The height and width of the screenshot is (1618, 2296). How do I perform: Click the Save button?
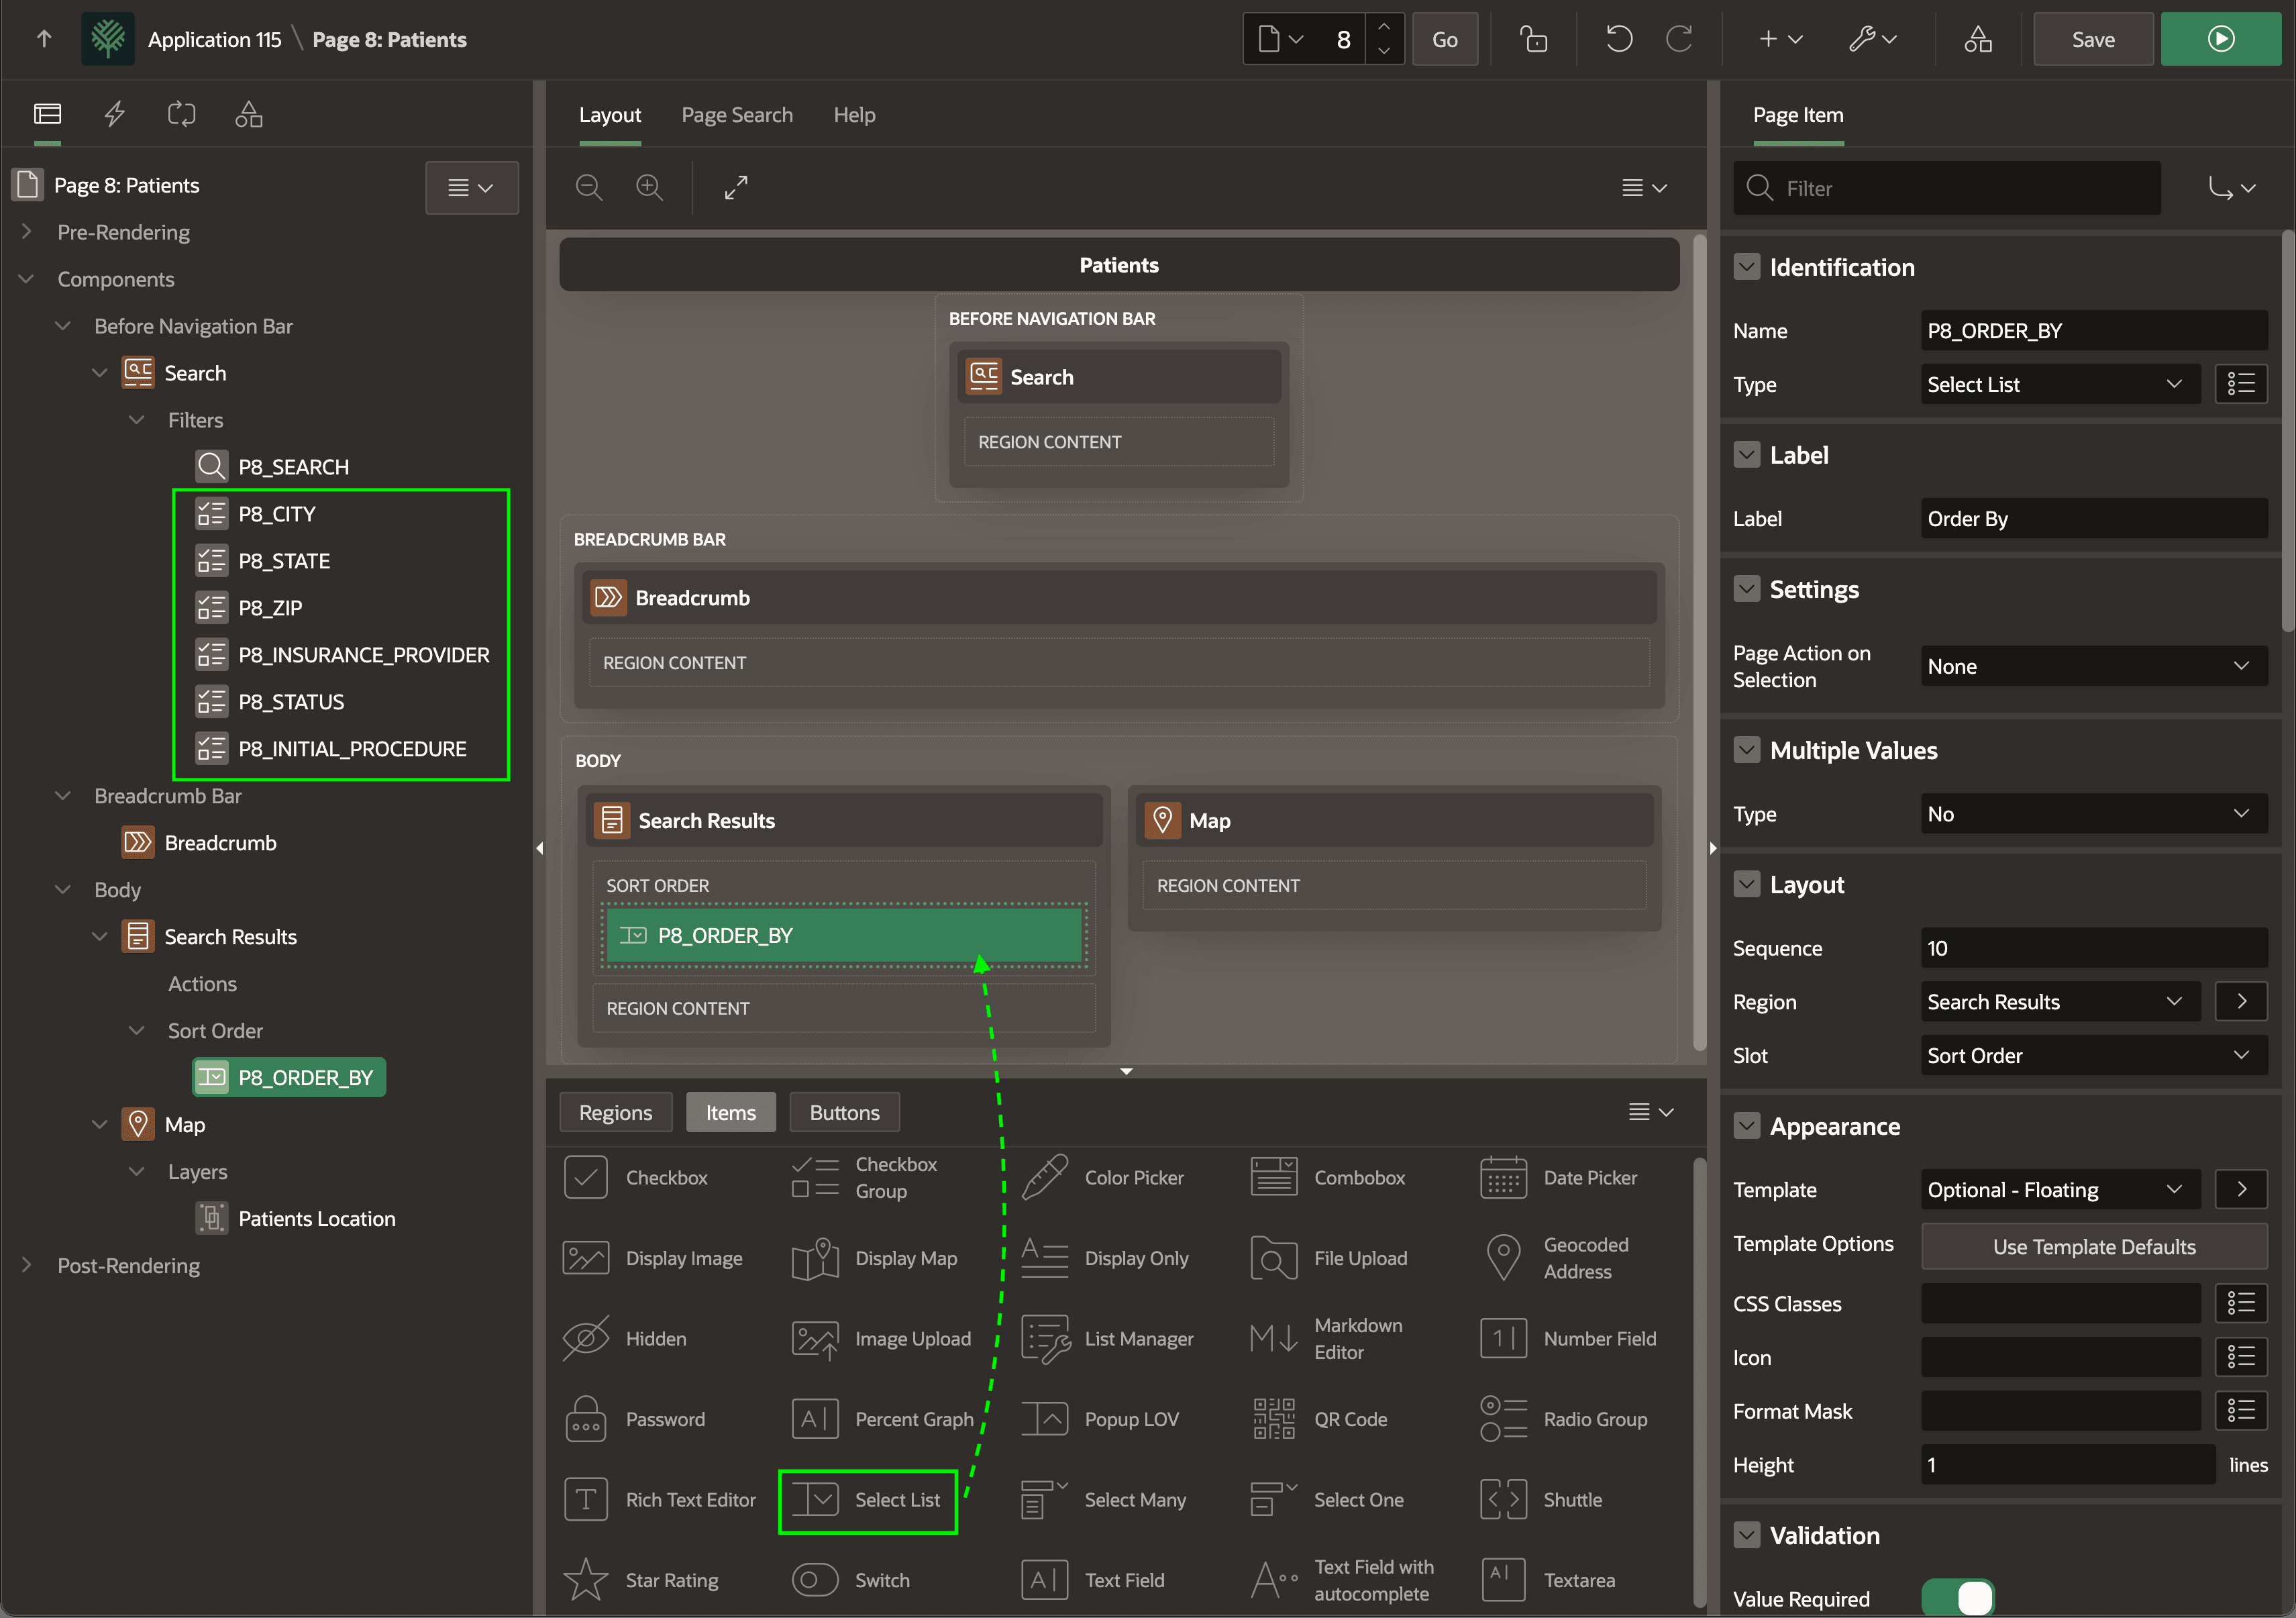[x=2092, y=39]
